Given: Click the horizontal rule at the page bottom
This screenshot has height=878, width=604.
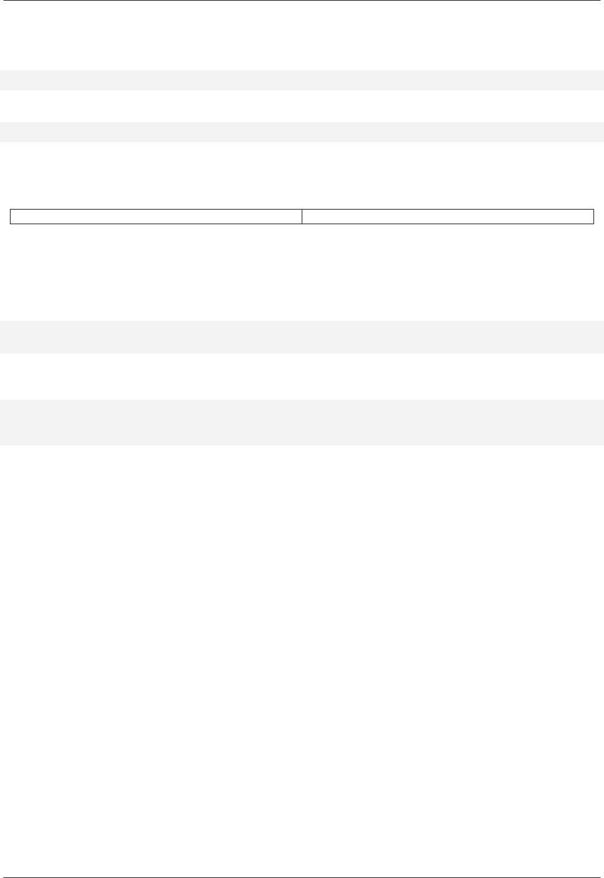Looking at the screenshot, I should [302, 877].
